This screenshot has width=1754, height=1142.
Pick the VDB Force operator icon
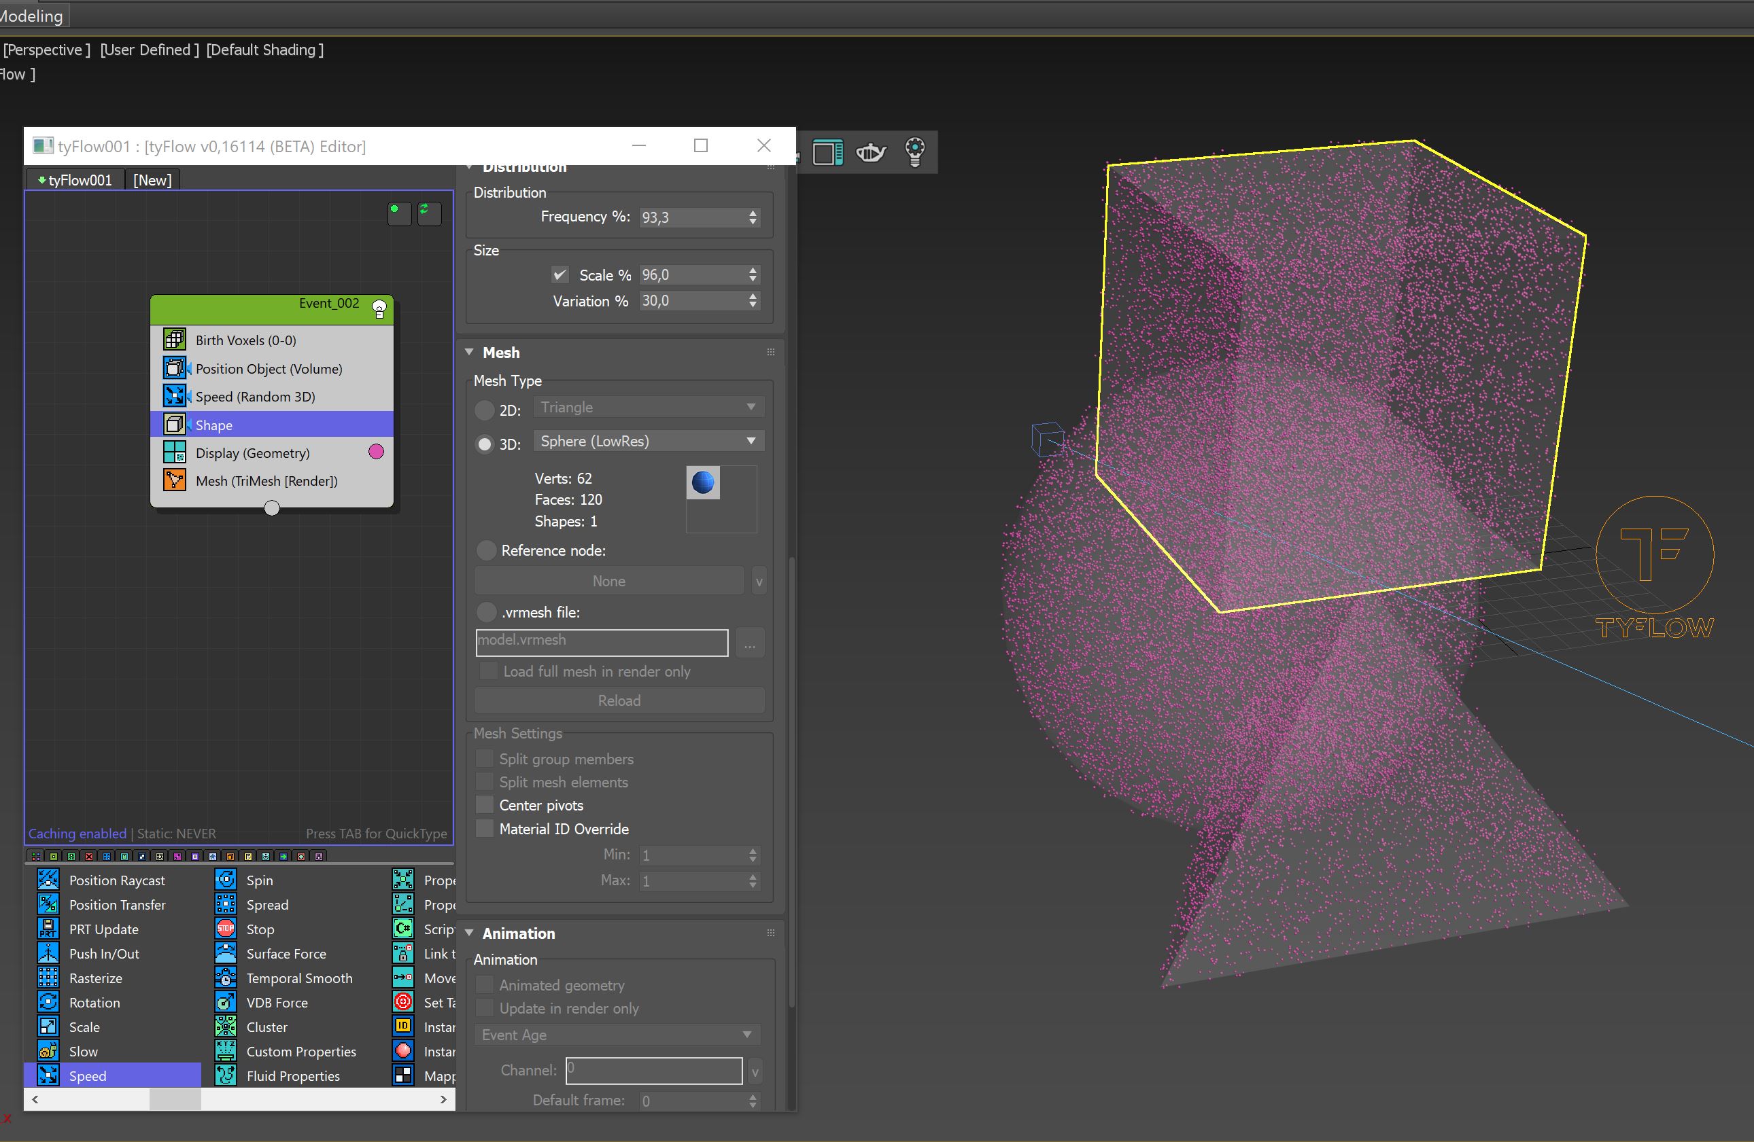coord(226,1001)
